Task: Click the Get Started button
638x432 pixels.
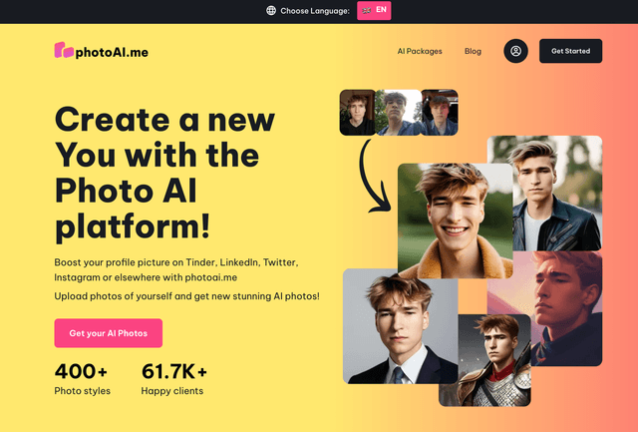Action: tap(570, 51)
